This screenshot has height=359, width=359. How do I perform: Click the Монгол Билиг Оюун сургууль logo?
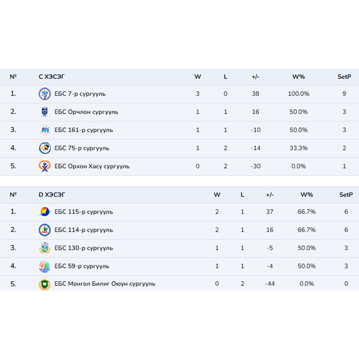pos(45,284)
